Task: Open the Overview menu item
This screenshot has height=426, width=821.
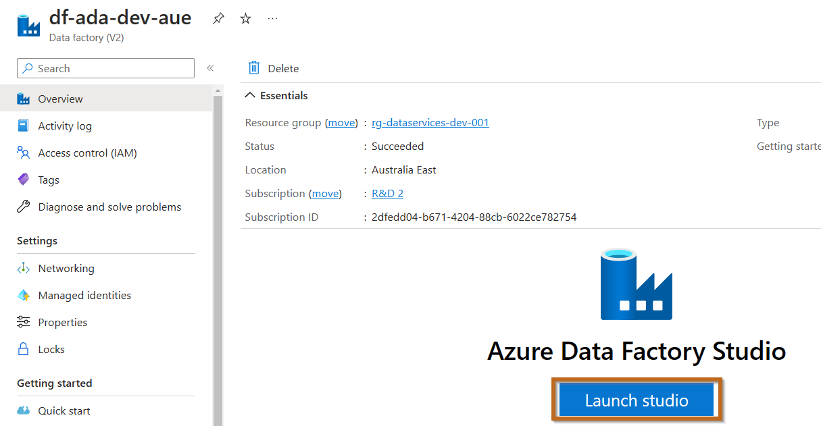Action: tap(106, 99)
